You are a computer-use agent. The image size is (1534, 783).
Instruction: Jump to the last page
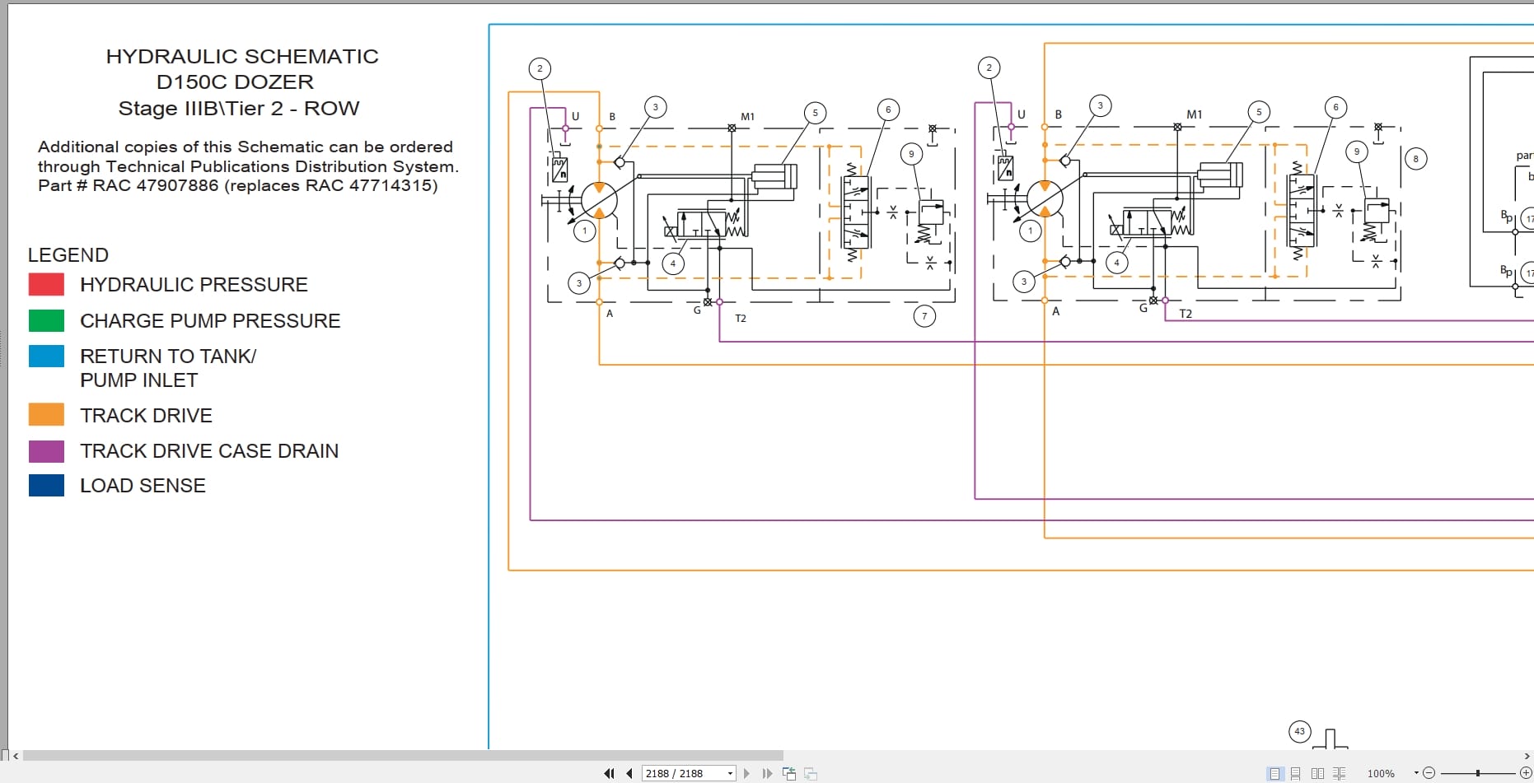[767, 773]
